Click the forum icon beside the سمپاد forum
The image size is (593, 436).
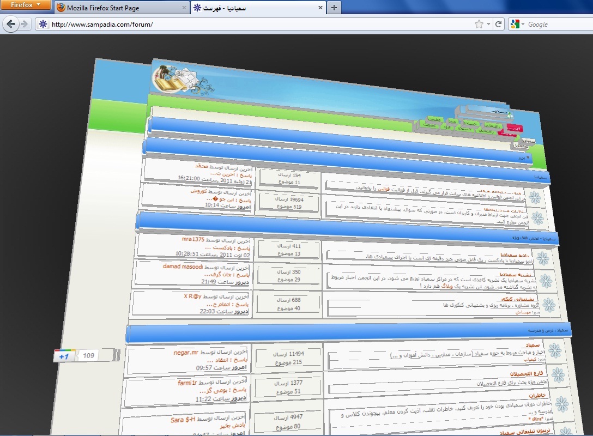[555, 350]
